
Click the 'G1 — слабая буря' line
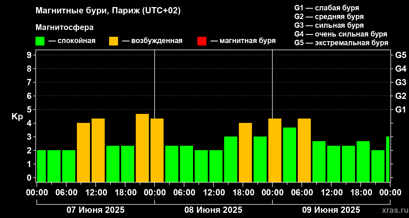[x=327, y=8]
